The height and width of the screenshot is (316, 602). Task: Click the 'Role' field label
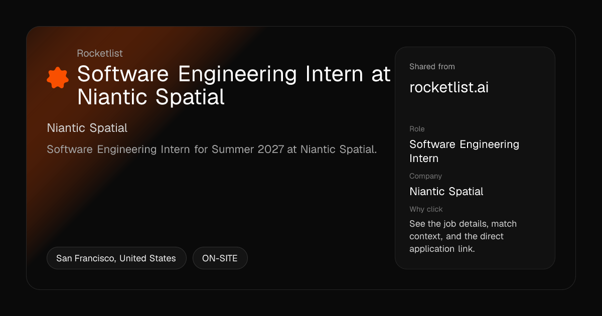point(417,129)
